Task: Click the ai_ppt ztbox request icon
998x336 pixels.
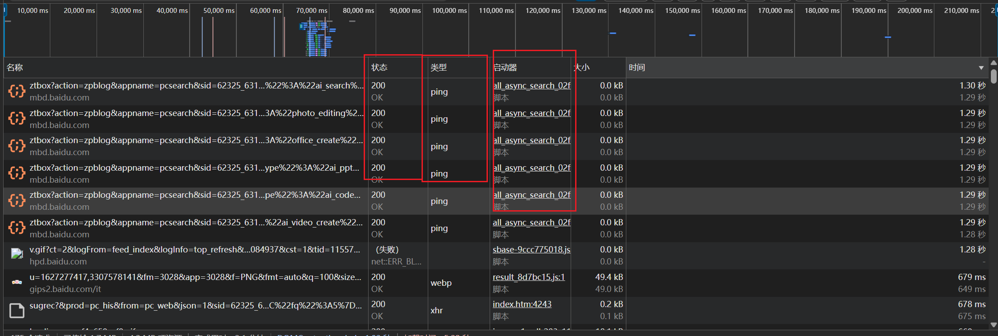Action: (x=17, y=173)
